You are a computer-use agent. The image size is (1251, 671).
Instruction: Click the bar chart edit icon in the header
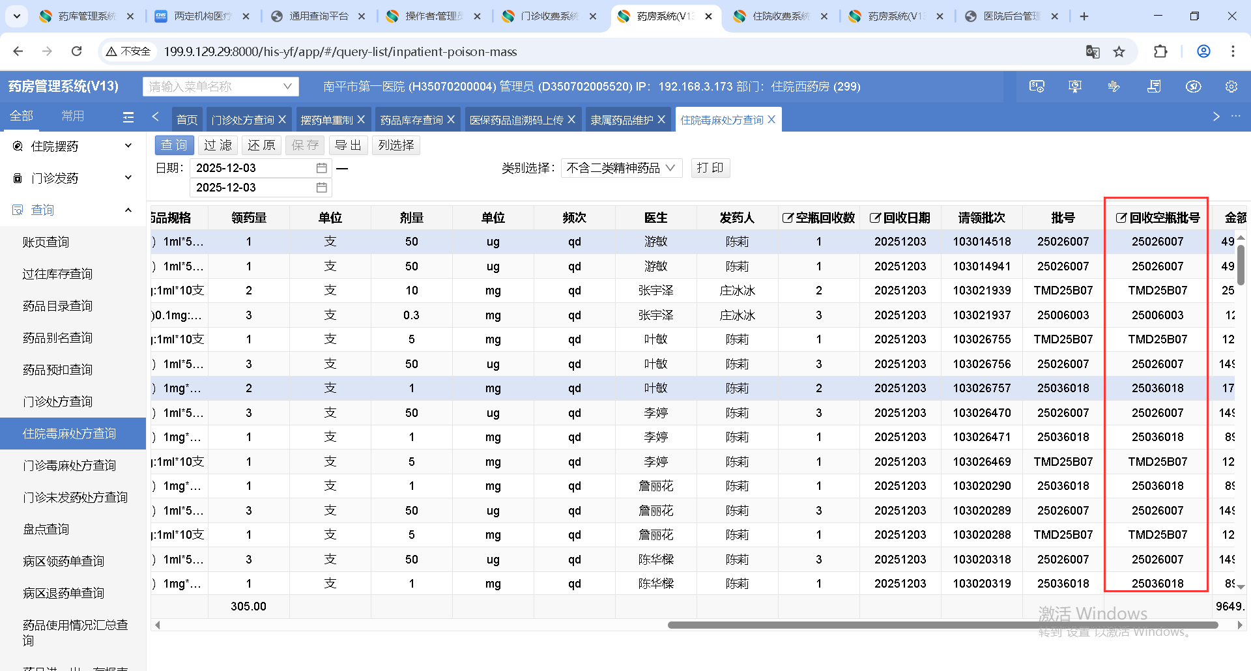(1114, 87)
